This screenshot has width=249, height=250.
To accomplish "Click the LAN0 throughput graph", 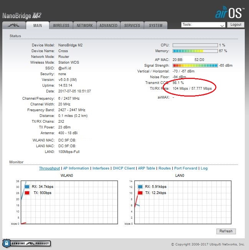I will coord(183,202).
